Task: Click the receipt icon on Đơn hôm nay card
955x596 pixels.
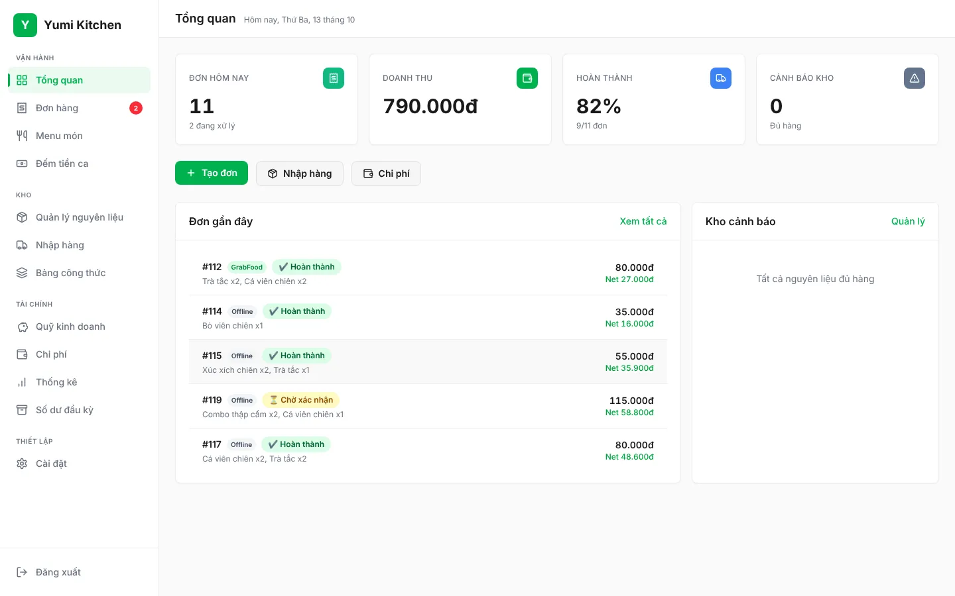Action: pyautogui.click(x=334, y=78)
